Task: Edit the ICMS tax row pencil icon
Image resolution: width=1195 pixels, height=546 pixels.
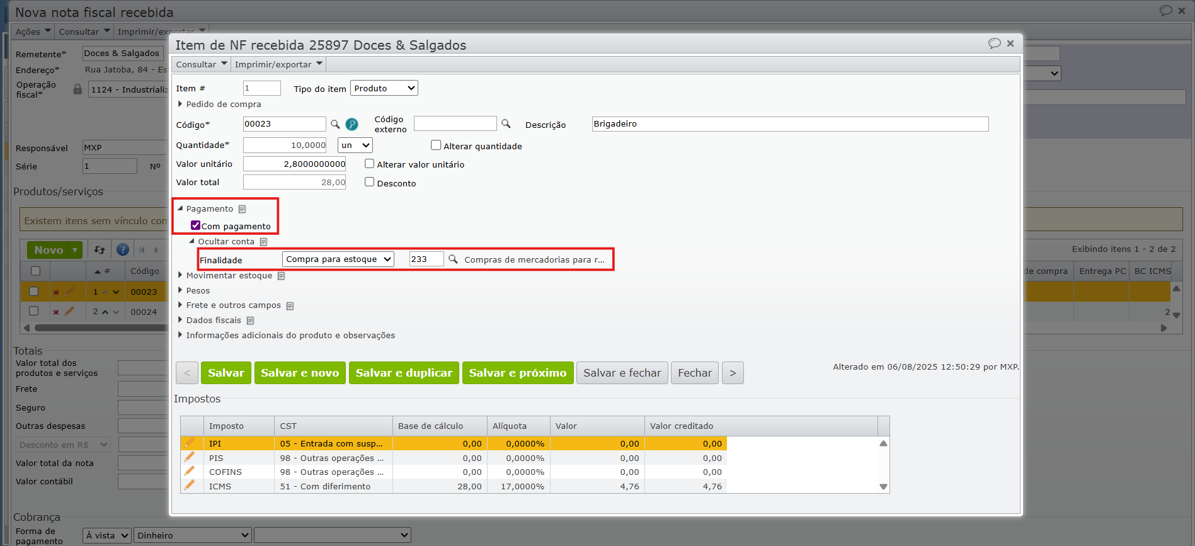Action: [x=189, y=486]
